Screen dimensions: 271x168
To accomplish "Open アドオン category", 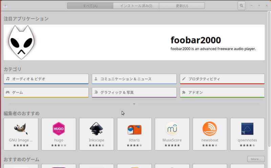I will pos(222,92).
